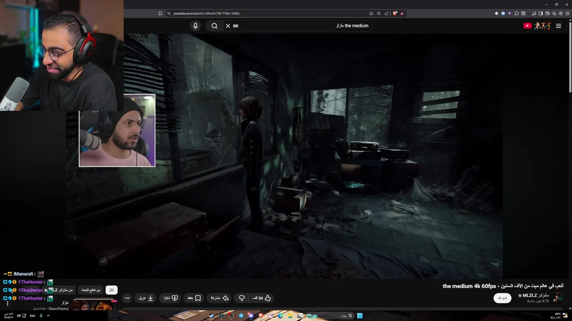The width and height of the screenshot is (572, 321).
Task: Open Brave Leo AI sparkle icon
Action: (554, 13)
